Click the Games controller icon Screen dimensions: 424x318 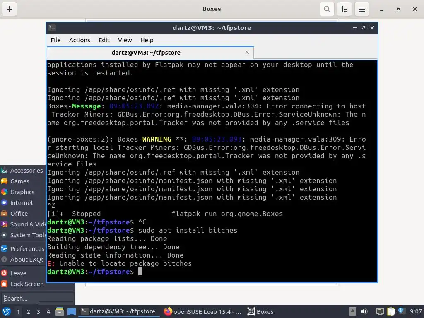4,181
